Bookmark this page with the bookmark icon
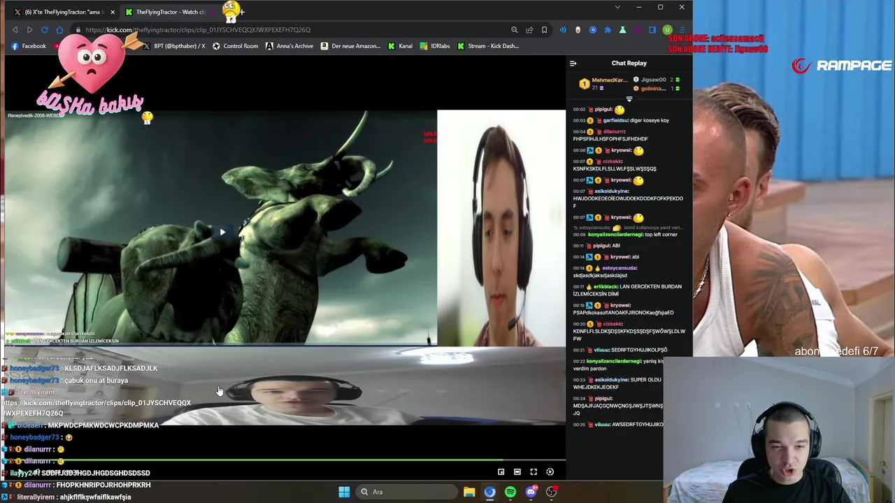Image resolution: width=895 pixels, height=503 pixels. [544, 30]
